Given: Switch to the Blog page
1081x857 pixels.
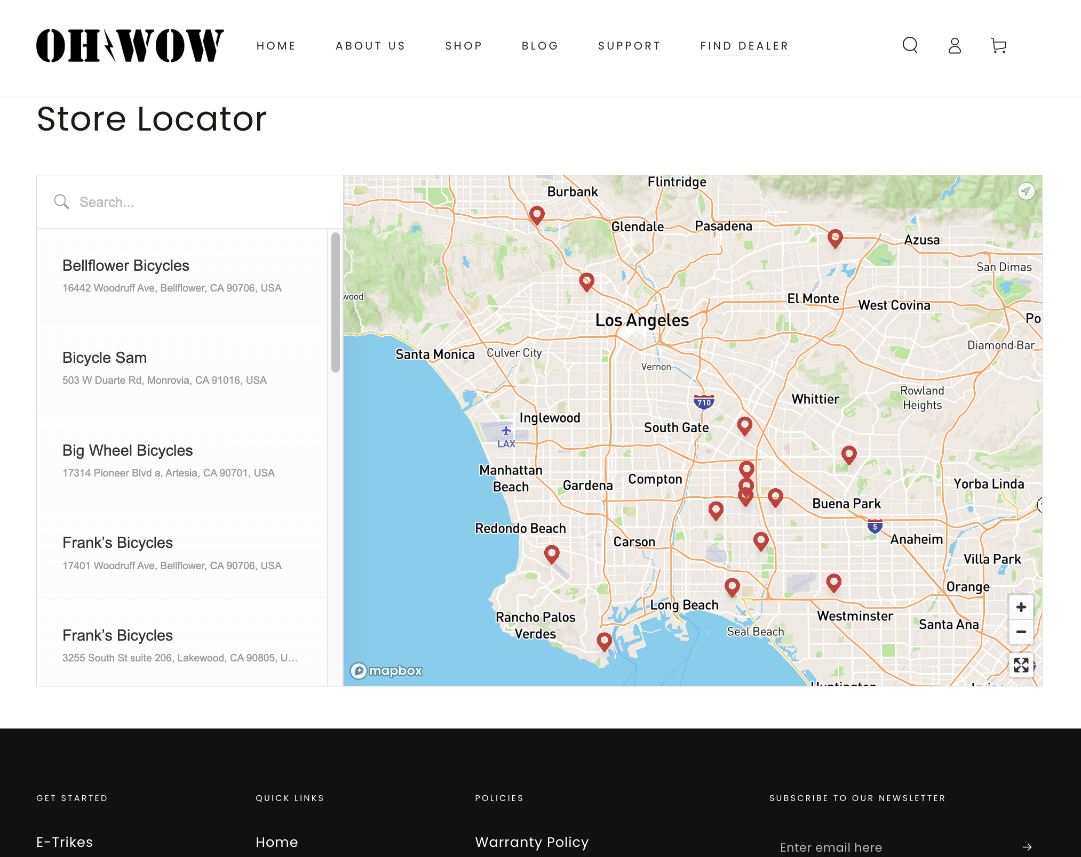Looking at the screenshot, I should tap(540, 46).
